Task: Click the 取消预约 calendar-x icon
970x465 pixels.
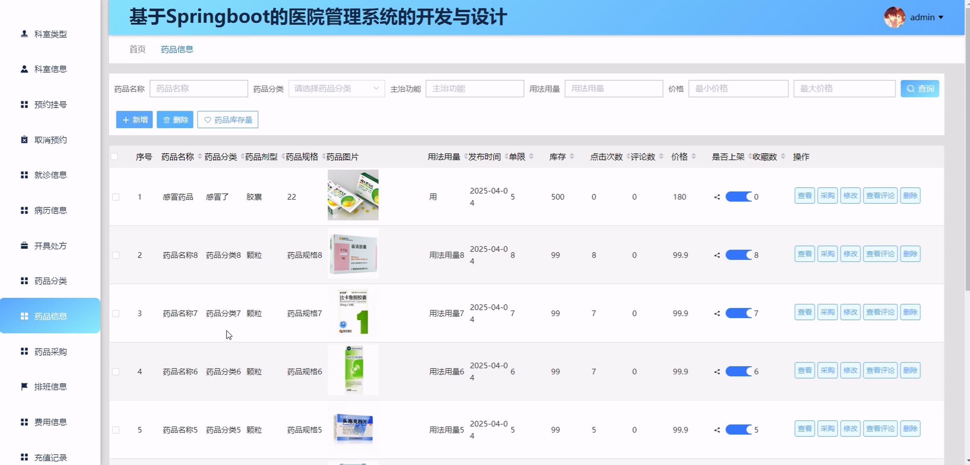Action: pos(24,140)
